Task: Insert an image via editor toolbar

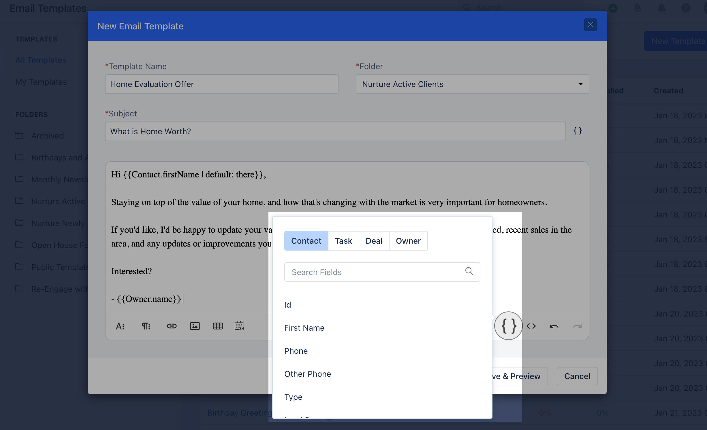Action: [x=195, y=326]
